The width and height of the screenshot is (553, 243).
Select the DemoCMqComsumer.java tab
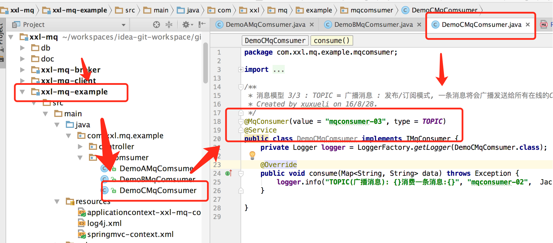pyautogui.click(x=481, y=25)
